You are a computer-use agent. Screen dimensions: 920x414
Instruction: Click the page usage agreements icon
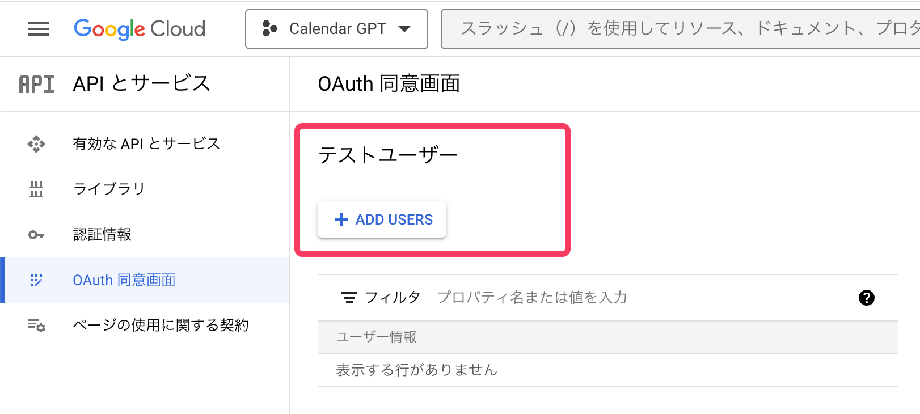(36, 326)
